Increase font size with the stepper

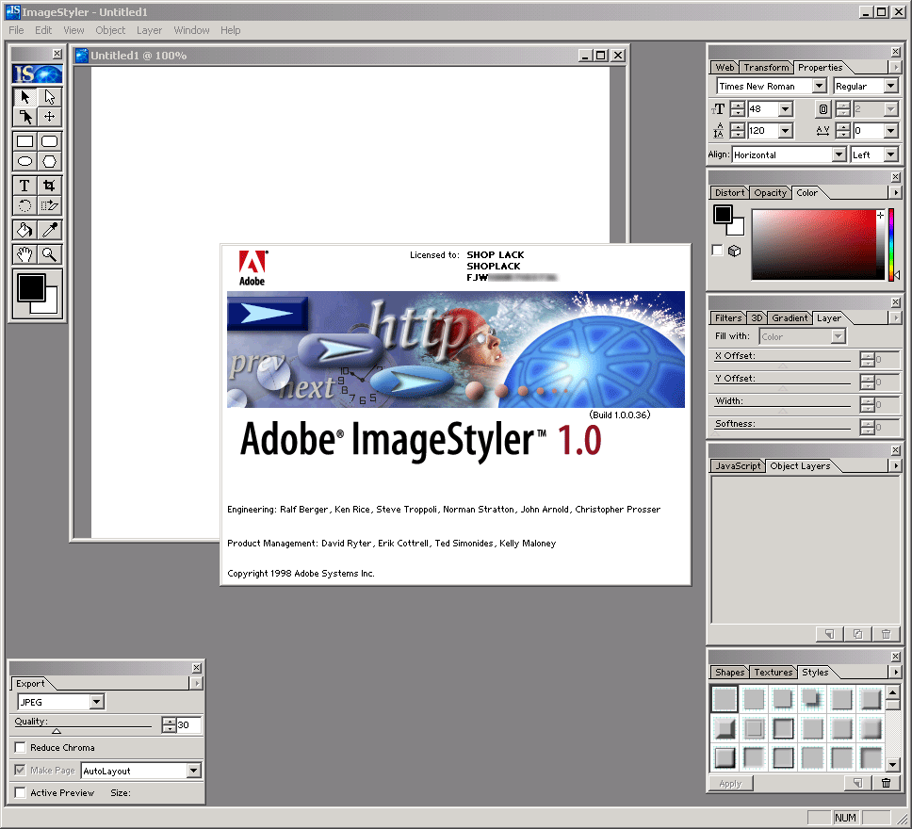tap(738, 106)
